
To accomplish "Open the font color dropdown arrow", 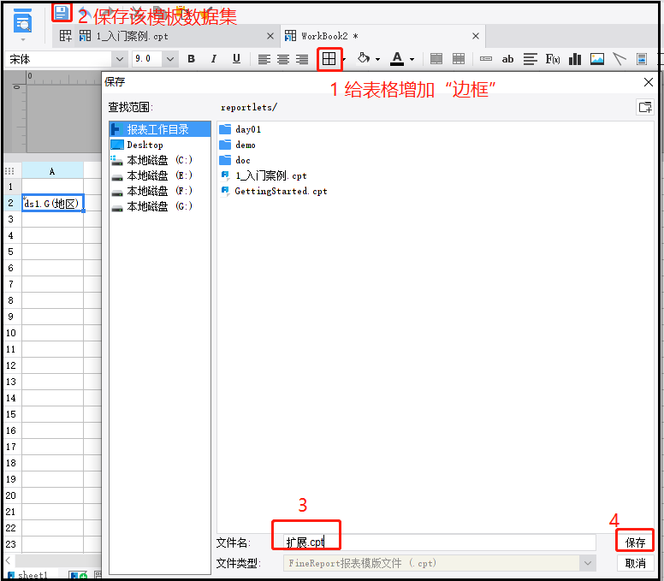I will tap(412, 60).
